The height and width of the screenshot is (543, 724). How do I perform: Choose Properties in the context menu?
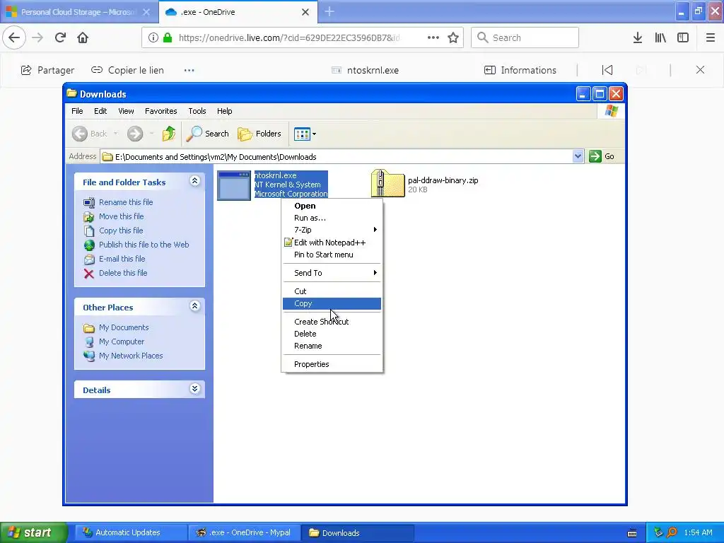click(332, 364)
